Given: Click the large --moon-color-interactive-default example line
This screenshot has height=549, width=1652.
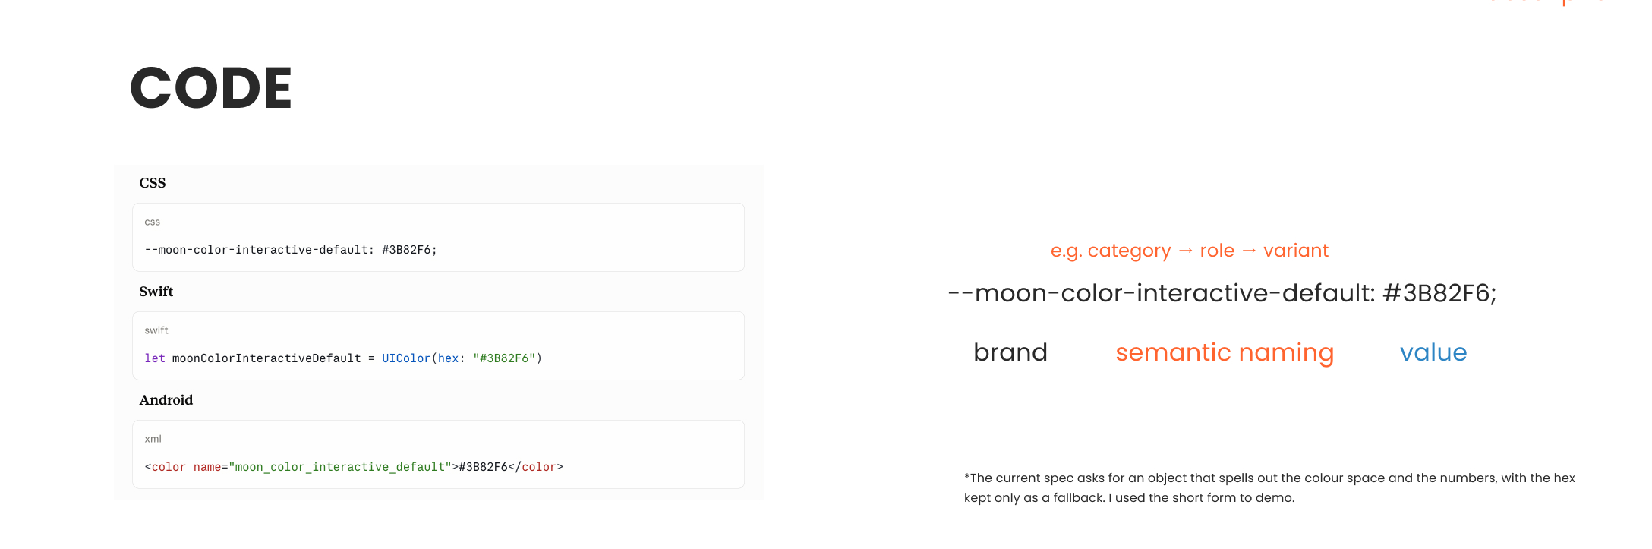Looking at the screenshot, I should click(1222, 293).
